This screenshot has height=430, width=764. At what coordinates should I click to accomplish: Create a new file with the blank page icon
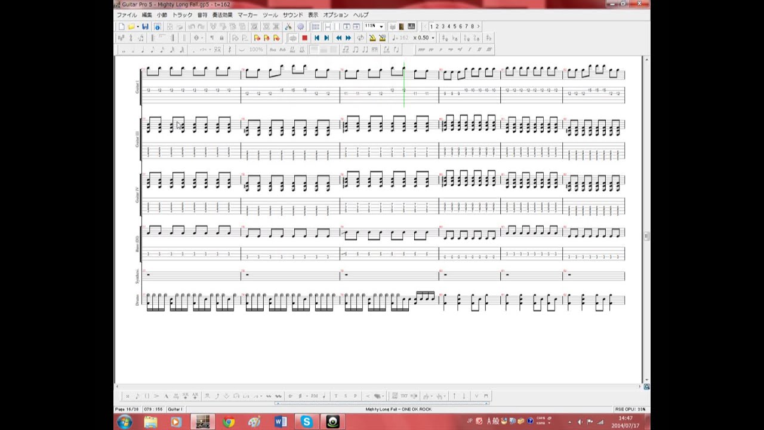point(122,26)
